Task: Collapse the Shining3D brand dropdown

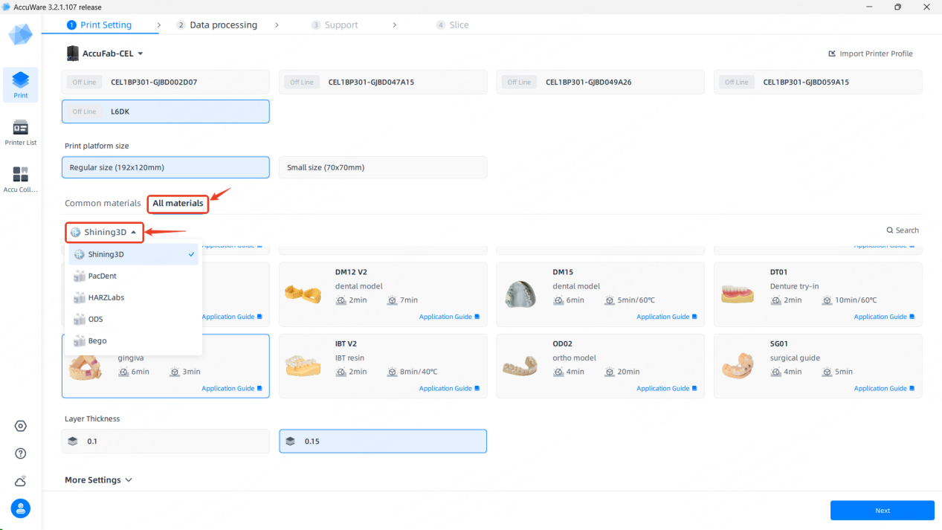Action: pyautogui.click(x=104, y=232)
